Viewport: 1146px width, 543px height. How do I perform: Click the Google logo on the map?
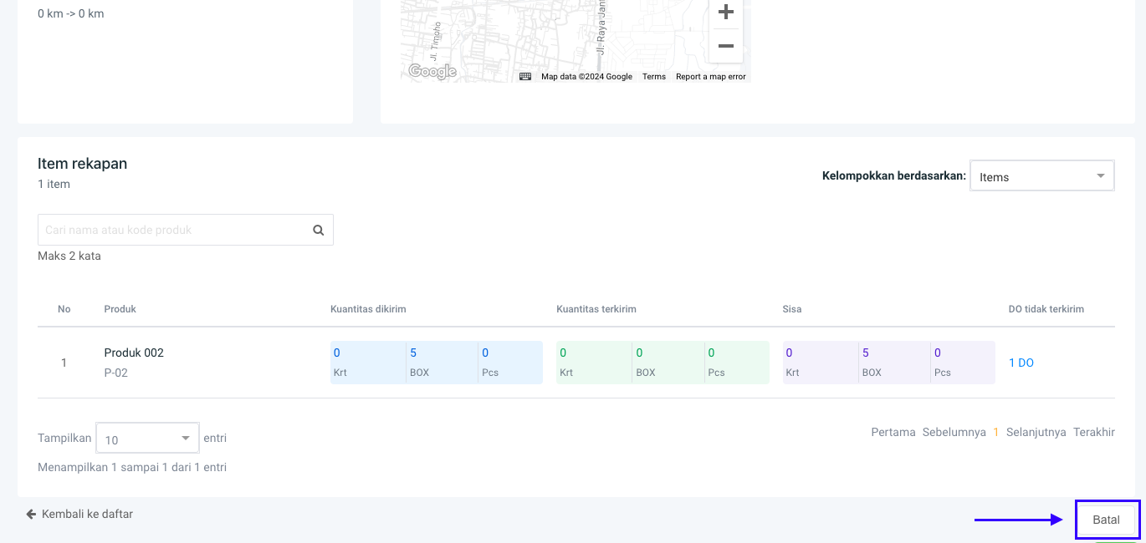click(x=432, y=72)
